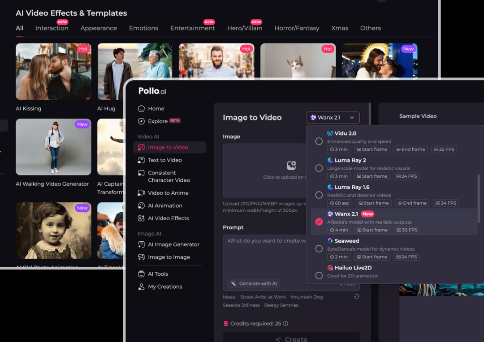
Task: Click the image upload drop area
Action: pos(264,171)
